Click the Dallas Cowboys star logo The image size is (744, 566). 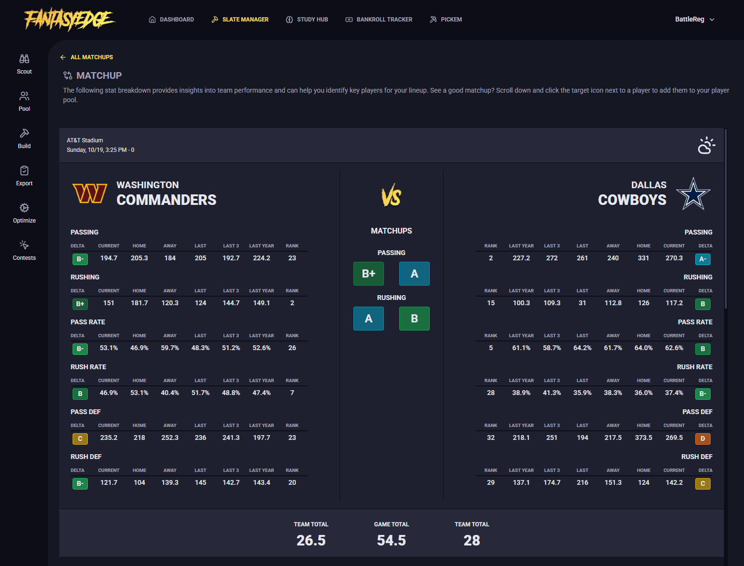coord(693,193)
